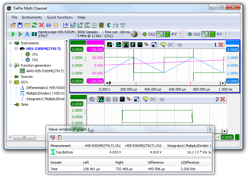Create a Yt graph from quick functions toolbar

click(x=73, y=25)
